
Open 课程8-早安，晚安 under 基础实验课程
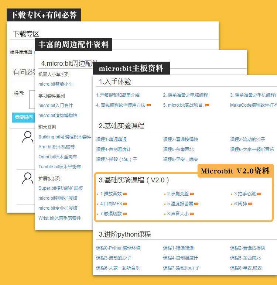[181, 159]
